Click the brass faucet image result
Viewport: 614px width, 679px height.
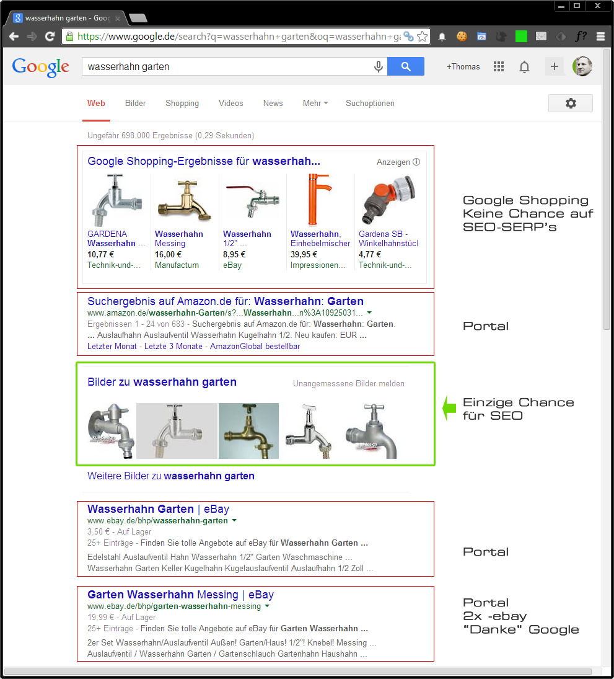coord(249,431)
